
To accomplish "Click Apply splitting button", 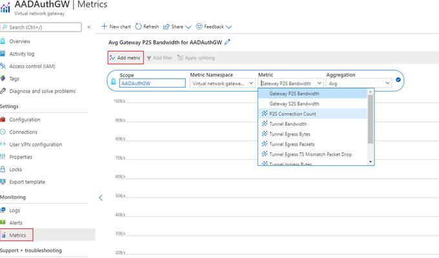I will [196, 58].
